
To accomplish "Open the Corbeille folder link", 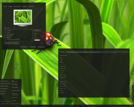I will 62,93.
